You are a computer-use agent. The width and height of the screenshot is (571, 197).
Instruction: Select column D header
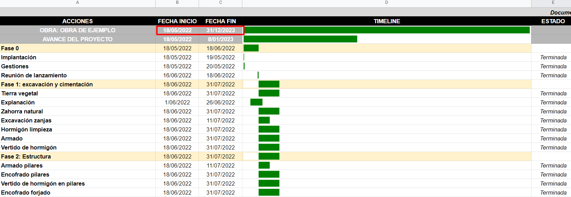click(387, 2)
